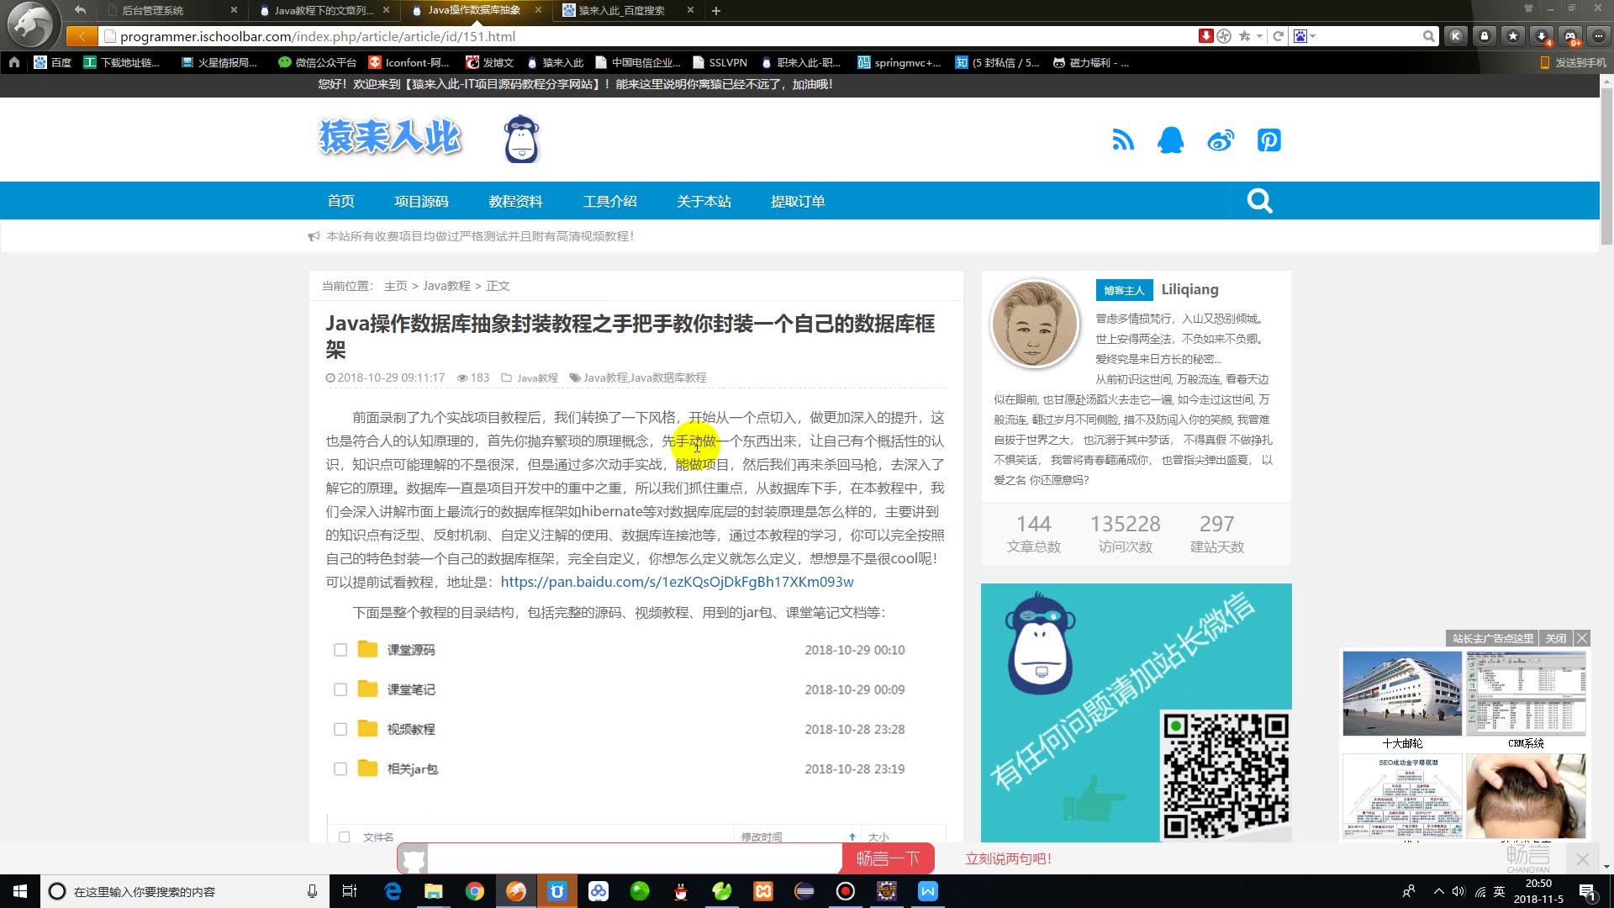Viewport: 1614px width, 908px height.
Task: Click the 主页 breadcrumb link
Action: point(395,286)
